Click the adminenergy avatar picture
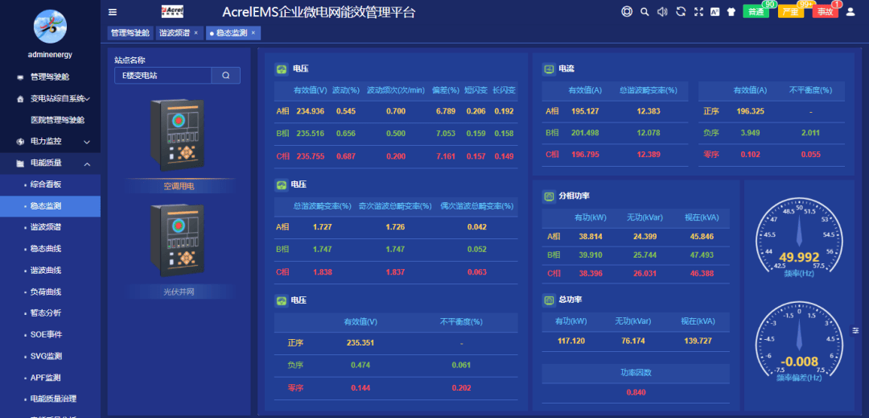This screenshot has width=869, height=418. tap(50, 26)
